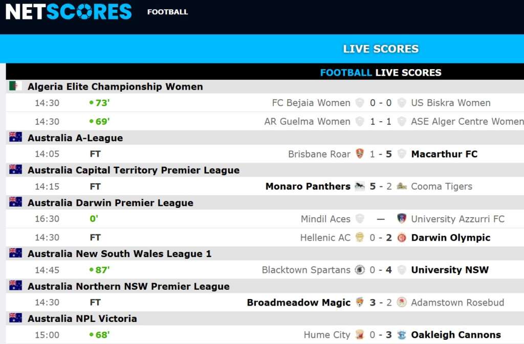Click the Darwin Olympic team crest

[x=402, y=238]
